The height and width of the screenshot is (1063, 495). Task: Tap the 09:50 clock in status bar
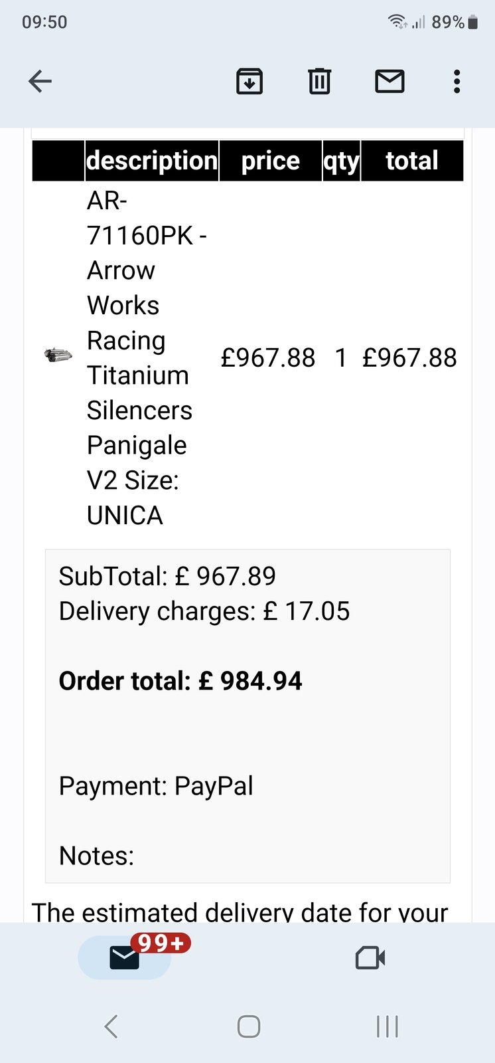coord(44,22)
